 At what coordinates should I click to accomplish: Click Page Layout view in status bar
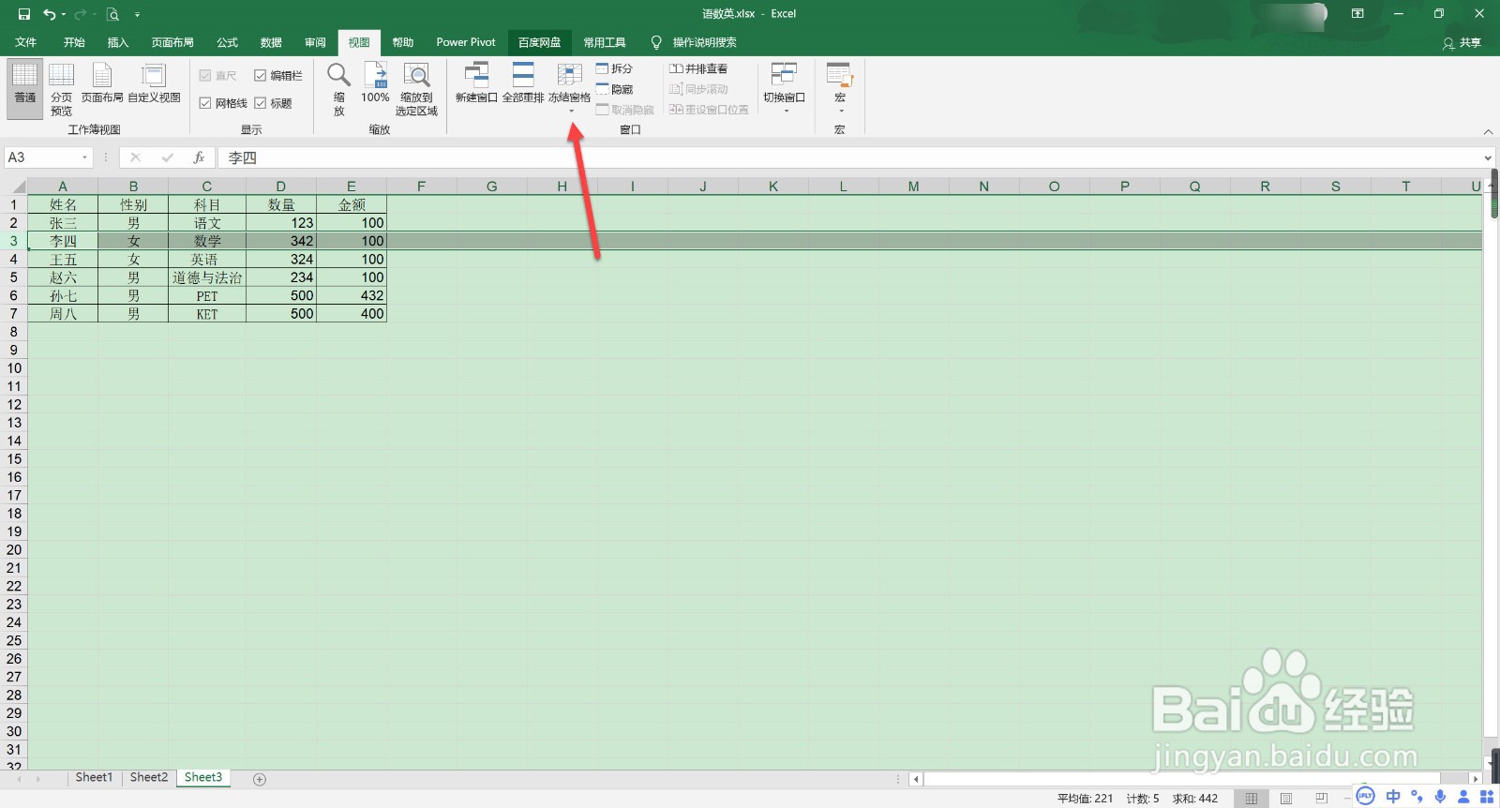pyautogui.click(x=1286, y=798)
